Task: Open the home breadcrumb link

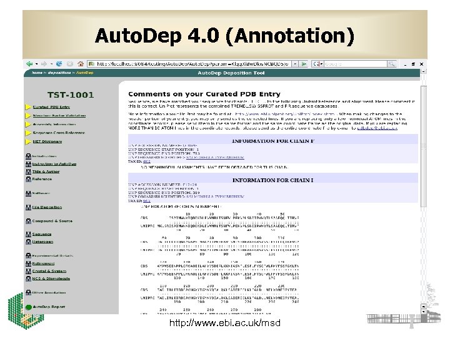Action: tap(37, 73)
